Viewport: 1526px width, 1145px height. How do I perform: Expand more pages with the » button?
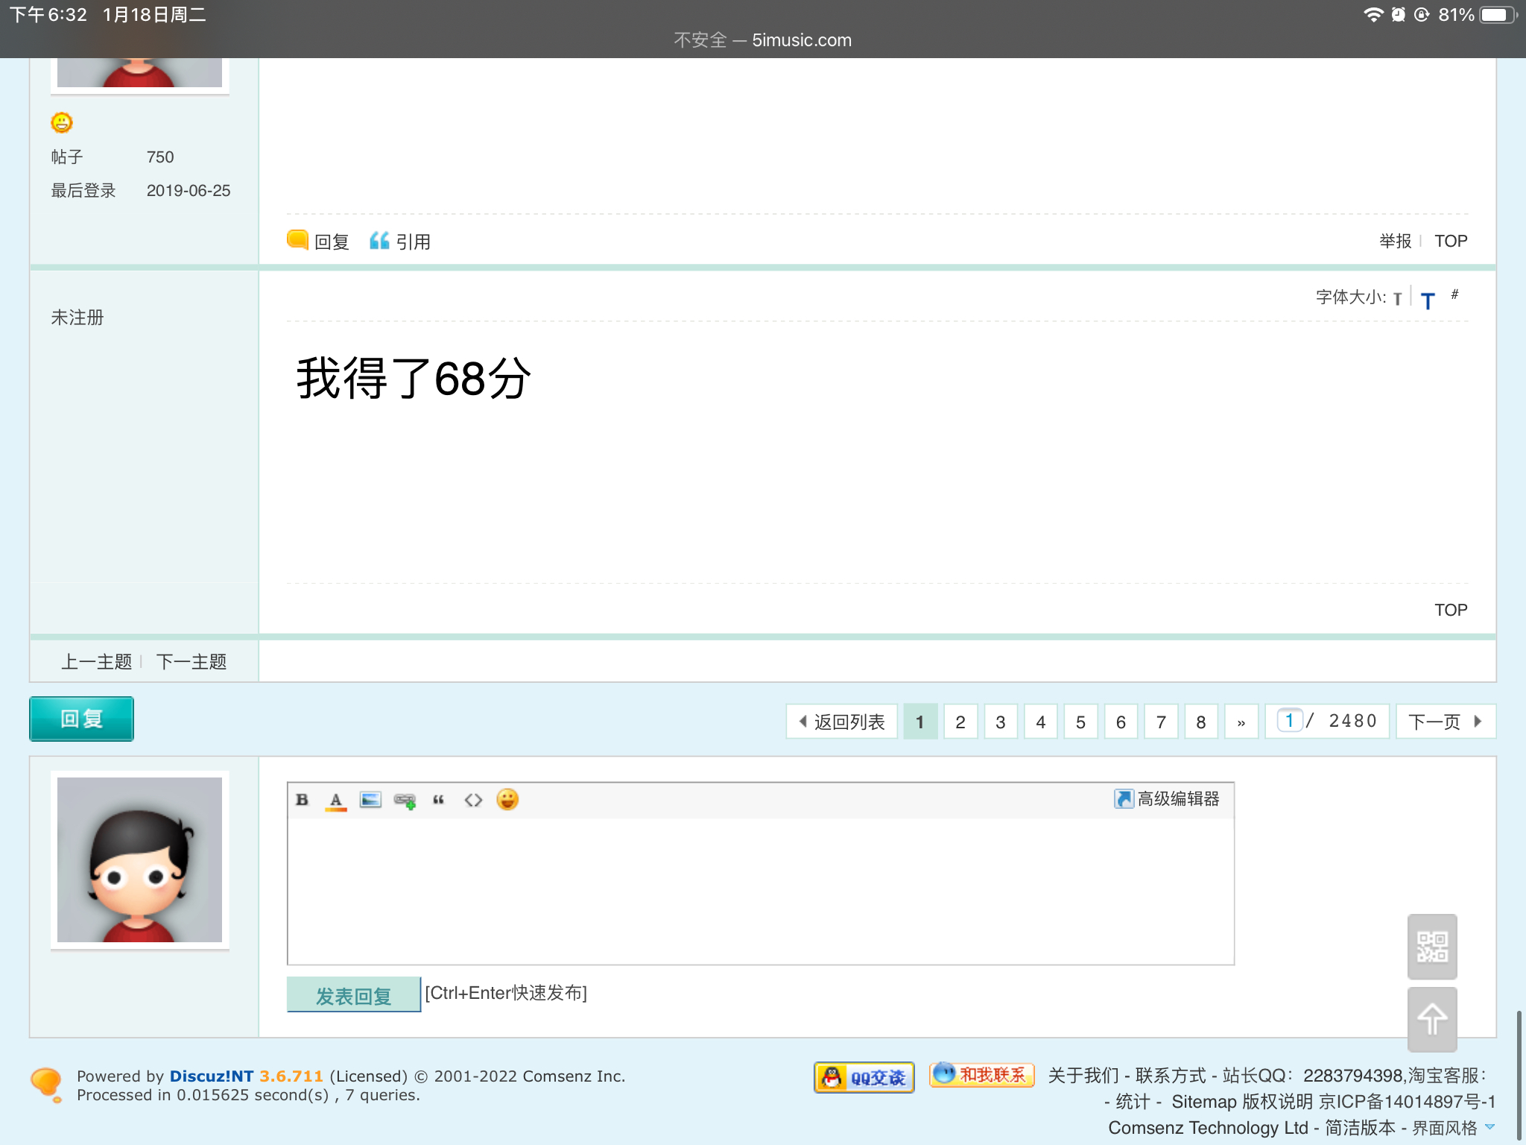click(x=1241, y=722)
